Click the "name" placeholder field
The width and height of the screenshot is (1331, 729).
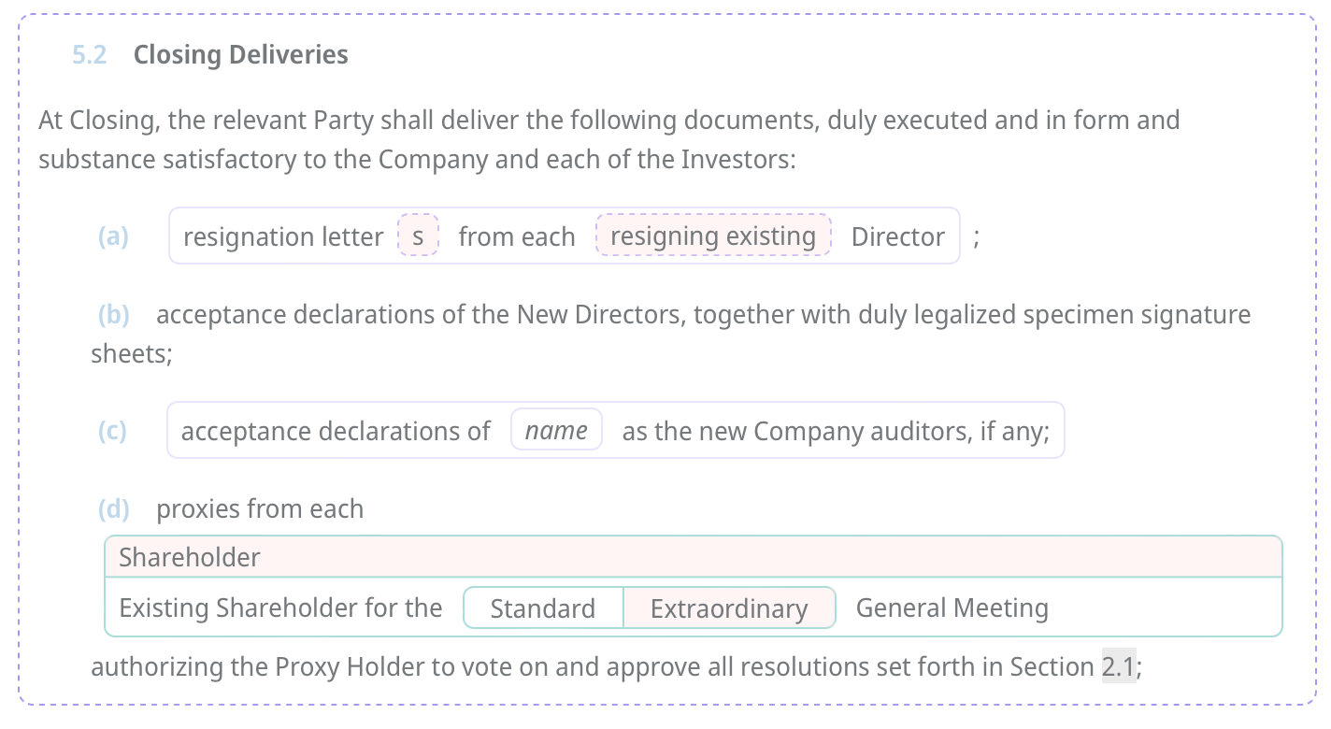[x=556, y=431]
